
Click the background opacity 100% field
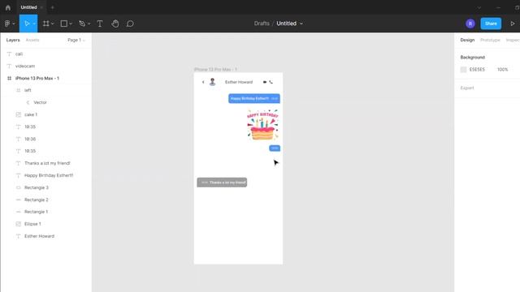tap(502, 70)
